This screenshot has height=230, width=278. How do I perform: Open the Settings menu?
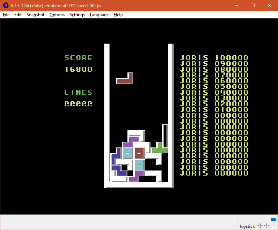(x=77, y=15)
